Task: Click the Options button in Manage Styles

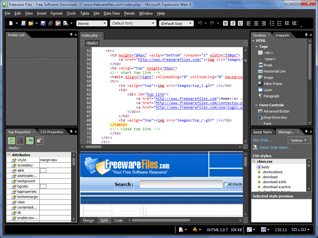Action: tap(298, 140)
